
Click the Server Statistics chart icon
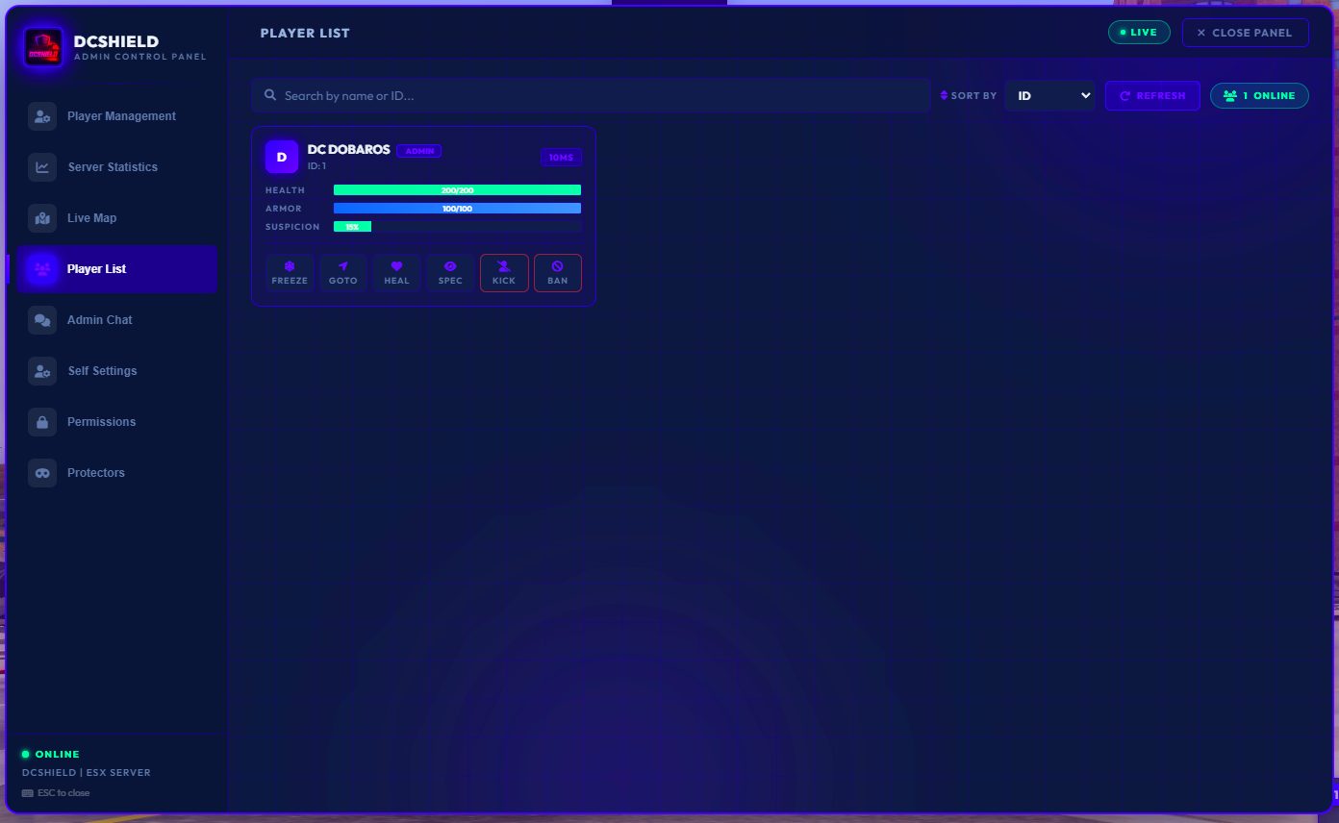tap(42, 167)
